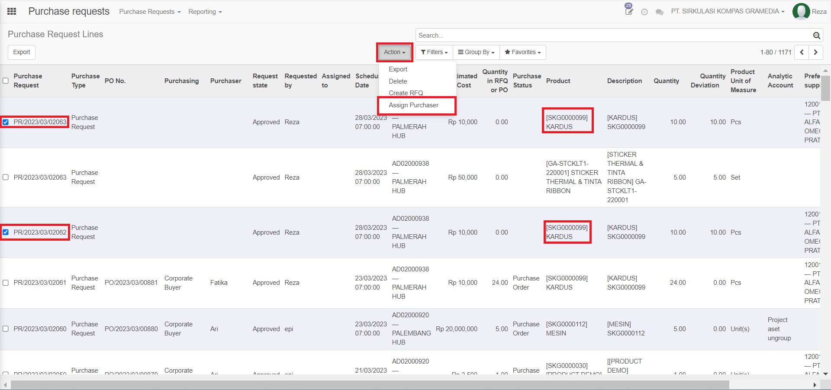Image resolution: width=831 pixels, height=390 pixels.
Task: Sort by Purchase Request column header
Action: pos(28,81)
